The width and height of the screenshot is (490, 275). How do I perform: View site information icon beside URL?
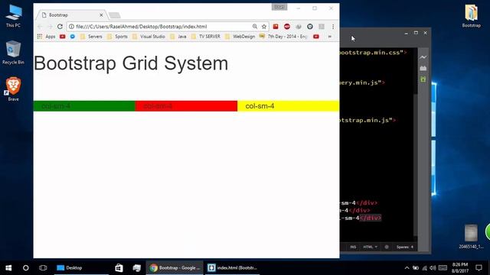(71, 27)
